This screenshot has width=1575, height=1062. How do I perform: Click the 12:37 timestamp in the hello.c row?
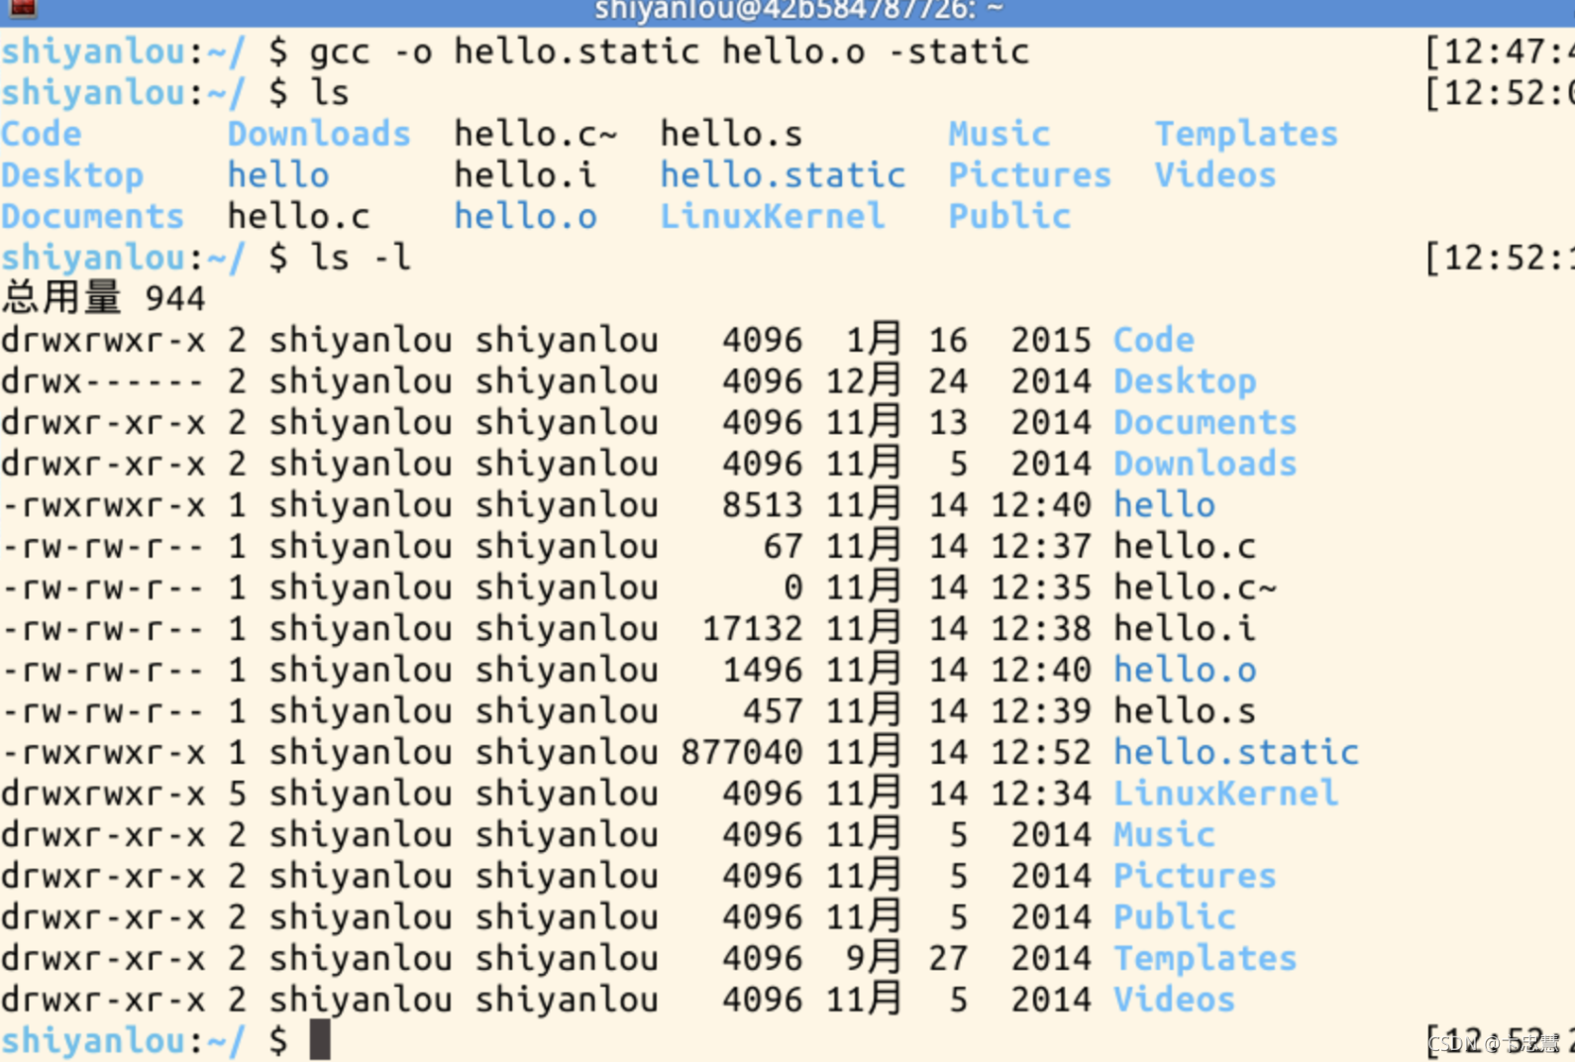tap(1041, 546)
